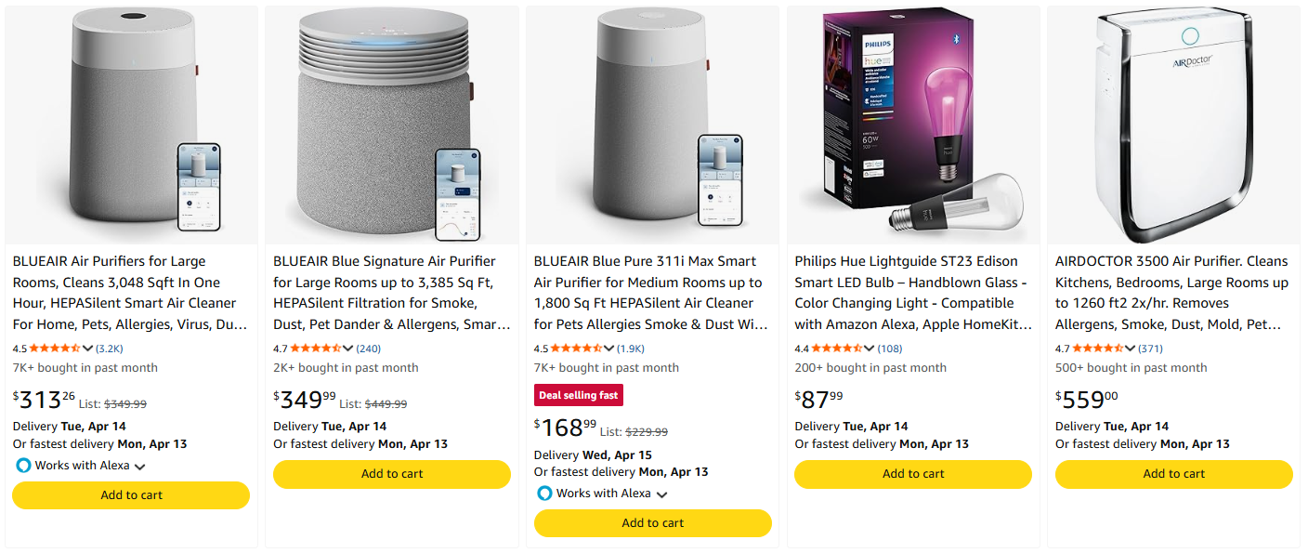Screen dimensions: 1308x553
Task: View the 371 reviews for AIRDOCTOR 3500
Action: 1148,348
